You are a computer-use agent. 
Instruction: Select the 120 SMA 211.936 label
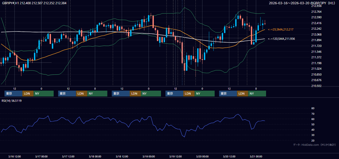(281, 39)
